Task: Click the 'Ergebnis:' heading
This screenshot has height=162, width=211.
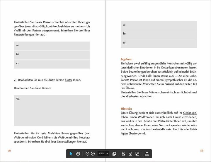Action: pos(127,59)
